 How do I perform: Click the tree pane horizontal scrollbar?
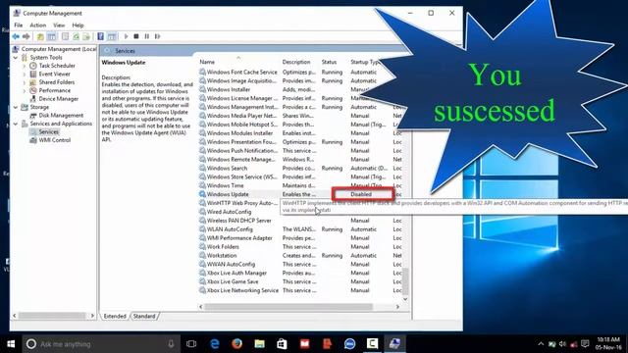[52, 316]
